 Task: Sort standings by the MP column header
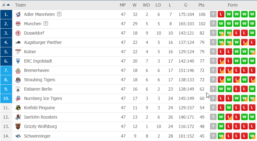123,5
